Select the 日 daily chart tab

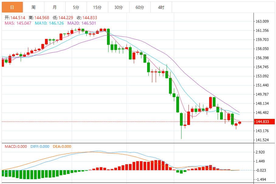pyautogui.click(x=12, y=7)
